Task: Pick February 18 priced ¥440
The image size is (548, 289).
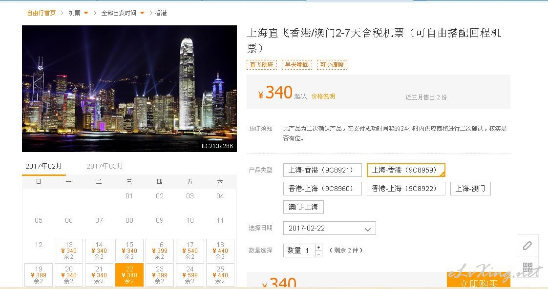Action: pos(220,250)
